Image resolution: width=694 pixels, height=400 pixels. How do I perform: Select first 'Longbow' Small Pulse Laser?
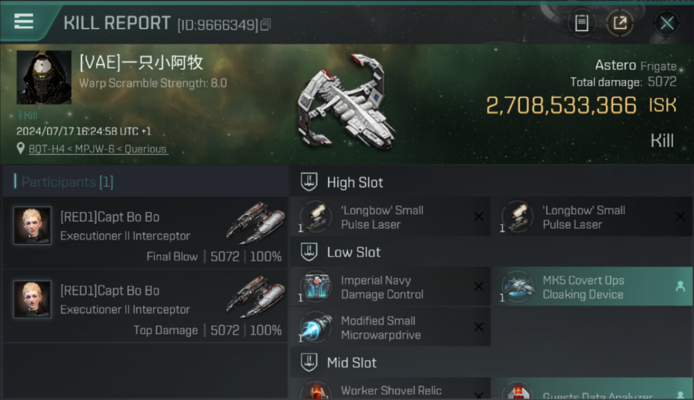tap(390, 217)
